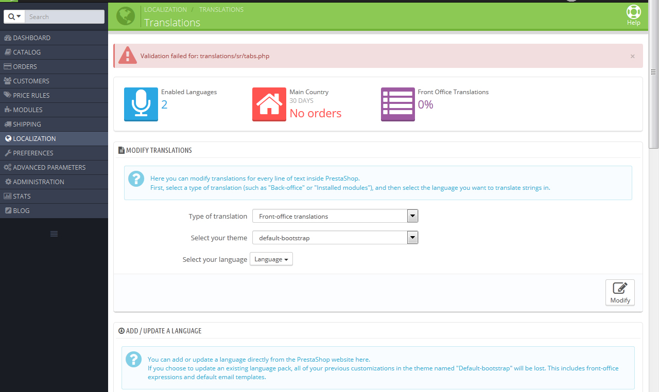659x392 pixels.
Task: Click the question mark icon in Add/Update Language
Action: point(133,359)
